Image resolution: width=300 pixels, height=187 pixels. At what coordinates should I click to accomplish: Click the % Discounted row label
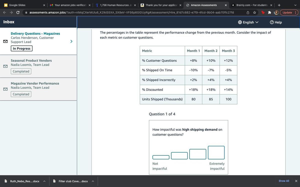click(x=152, y=90)
